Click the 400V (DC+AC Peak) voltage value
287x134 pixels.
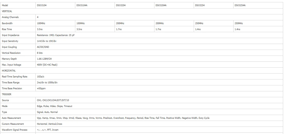(x=47, y=65)
